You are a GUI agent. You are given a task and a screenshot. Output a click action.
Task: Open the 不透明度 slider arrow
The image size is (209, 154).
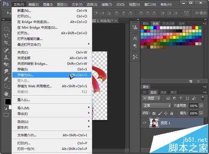(201, 106)
